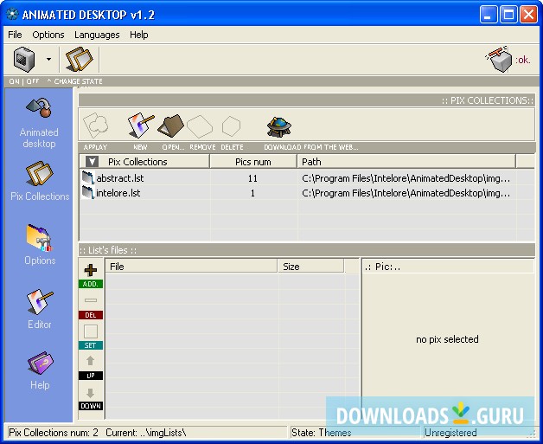Click the Change State frames icon in toolbar
Screen dimensions: 543x444
[x=80, y=59]
